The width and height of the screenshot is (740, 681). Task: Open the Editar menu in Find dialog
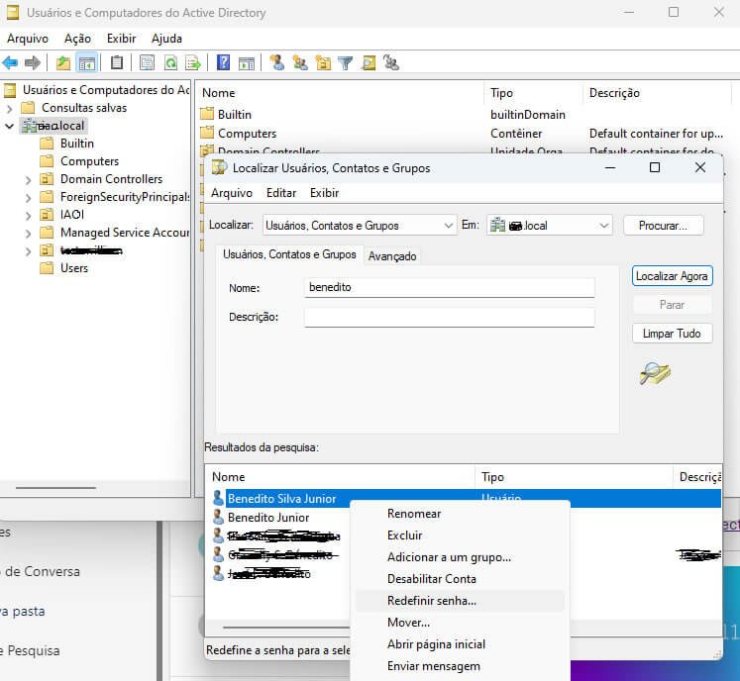(281, 193)
